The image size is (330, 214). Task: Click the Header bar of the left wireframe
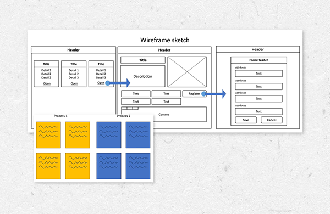(74, 50)
